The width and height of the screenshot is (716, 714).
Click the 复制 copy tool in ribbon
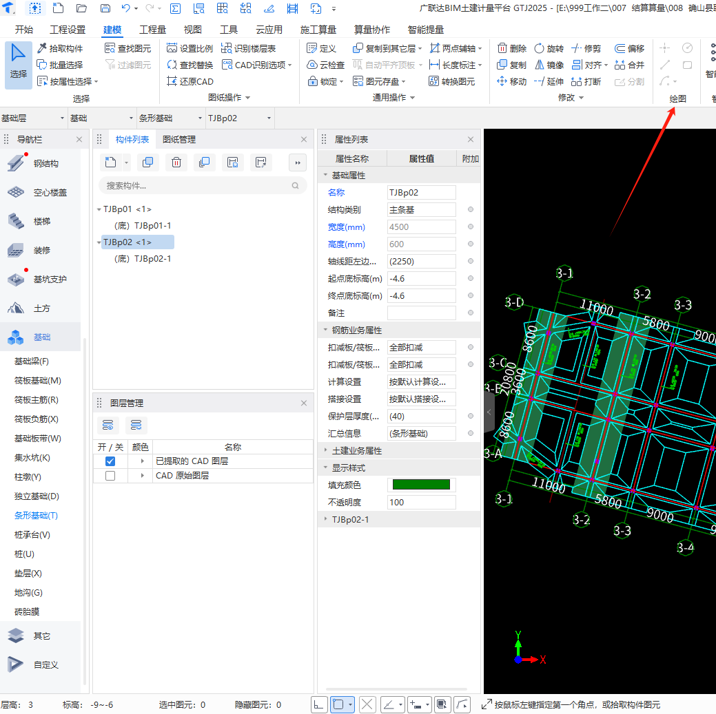pyautogui.click(x=512, y=65)
